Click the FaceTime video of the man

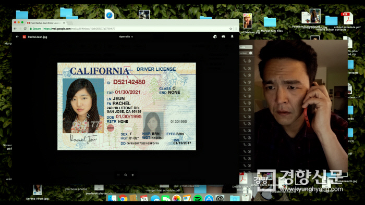pyautogui.click(x=301, y=106)
